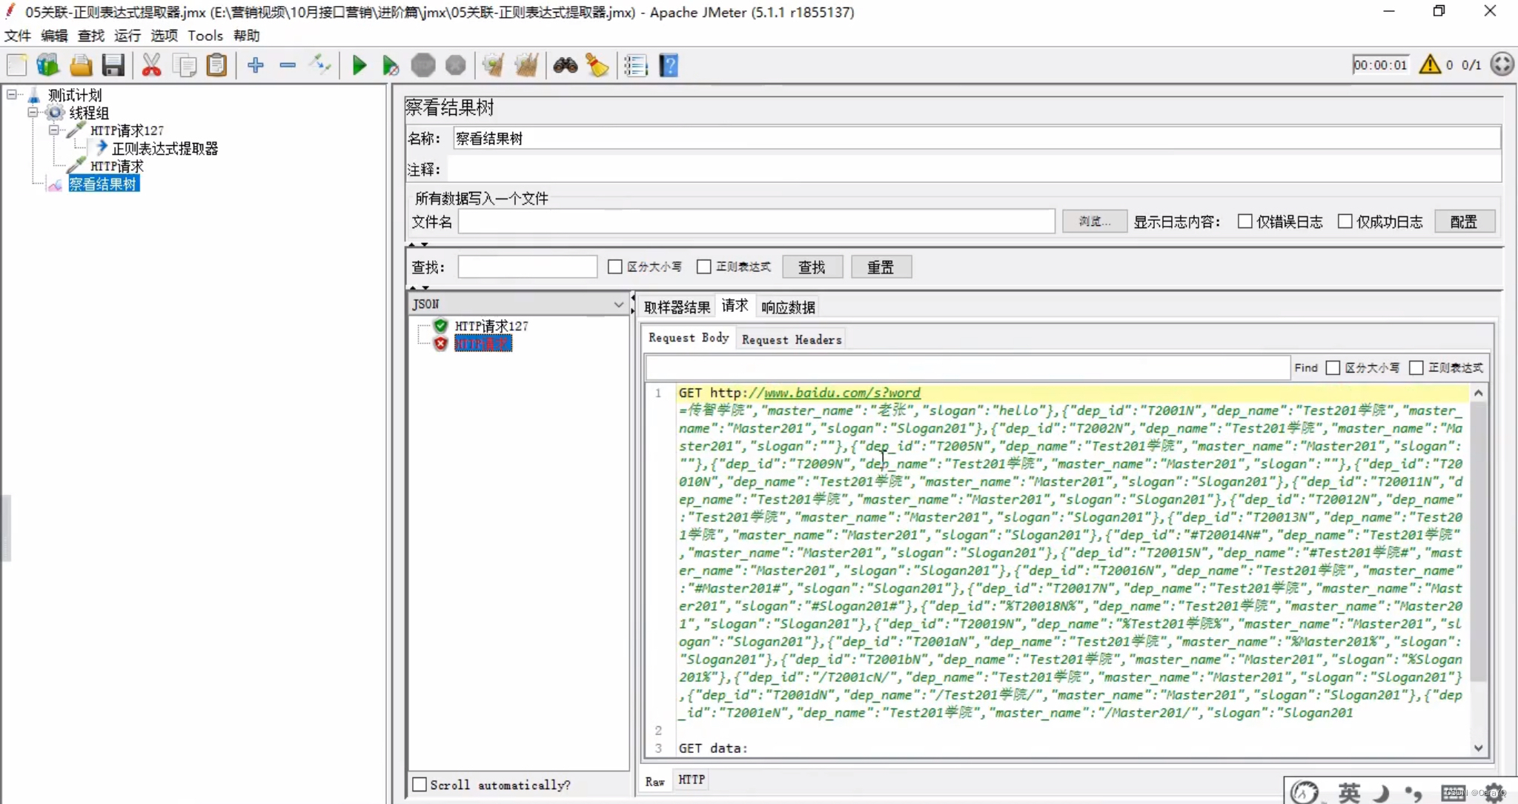
Task: Click the 重置 reset button
Action: (881, 267)
